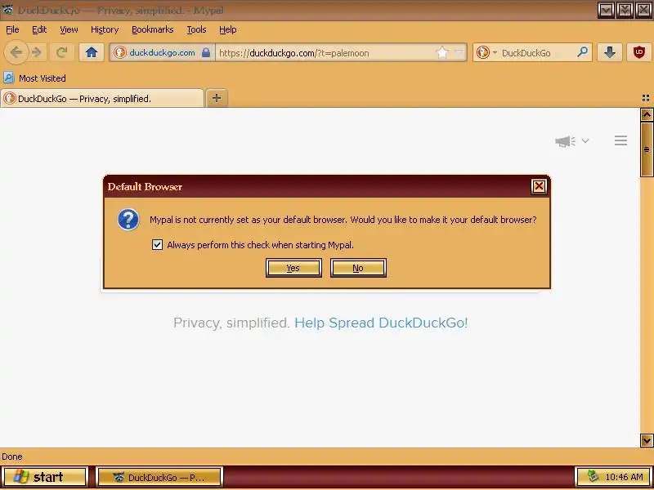This screenshot has height=490, width=654.
Task: Close the Default Browser dialog
Action: tap(539, 186)
